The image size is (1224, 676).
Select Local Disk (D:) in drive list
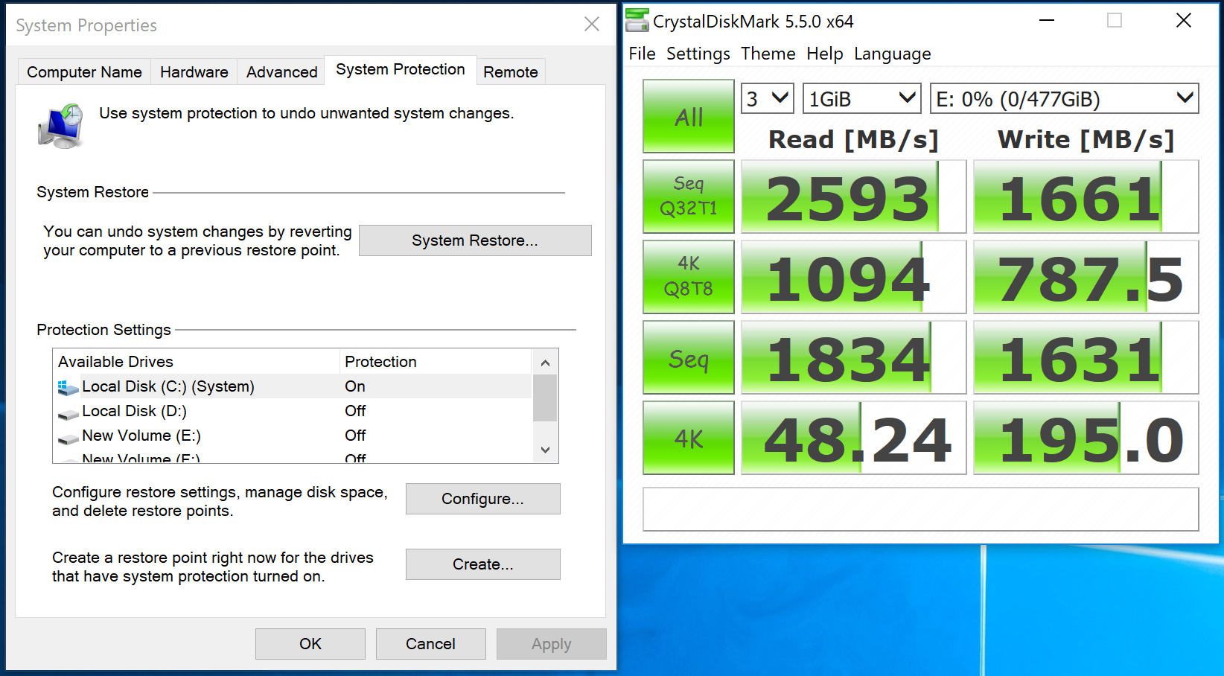(134, 411)
